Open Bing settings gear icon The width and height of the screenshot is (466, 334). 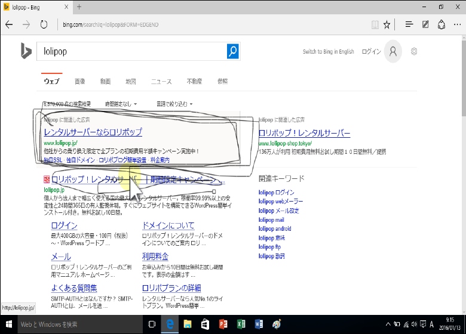click(413, 51)
